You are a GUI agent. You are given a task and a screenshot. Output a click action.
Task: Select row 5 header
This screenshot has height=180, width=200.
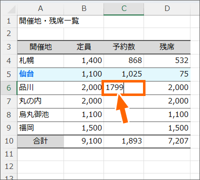coord(9,74)
